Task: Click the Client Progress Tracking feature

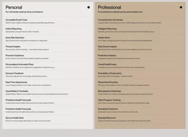Action: [109, 100]
